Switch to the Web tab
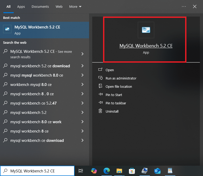This screenshot has width=203, height=176. tap(59, 7)
